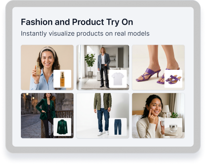Select the cream jar product inset
Screen dimensions: 206x165
click(x=173, y=127)
